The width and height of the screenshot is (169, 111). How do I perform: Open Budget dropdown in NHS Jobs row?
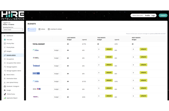(x=57, y=74)
